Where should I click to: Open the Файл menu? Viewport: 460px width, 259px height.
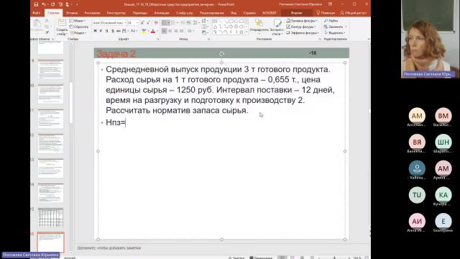click(x=37, y=13)
